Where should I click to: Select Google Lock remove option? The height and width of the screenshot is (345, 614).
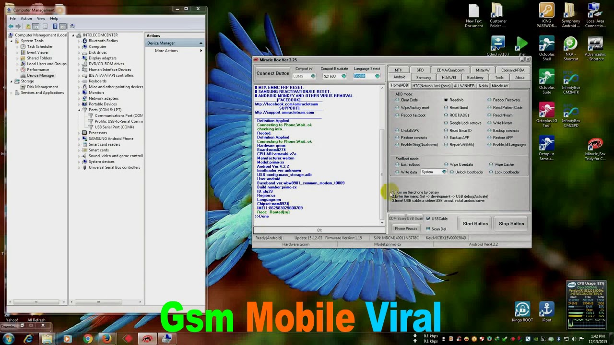point(462,123)
